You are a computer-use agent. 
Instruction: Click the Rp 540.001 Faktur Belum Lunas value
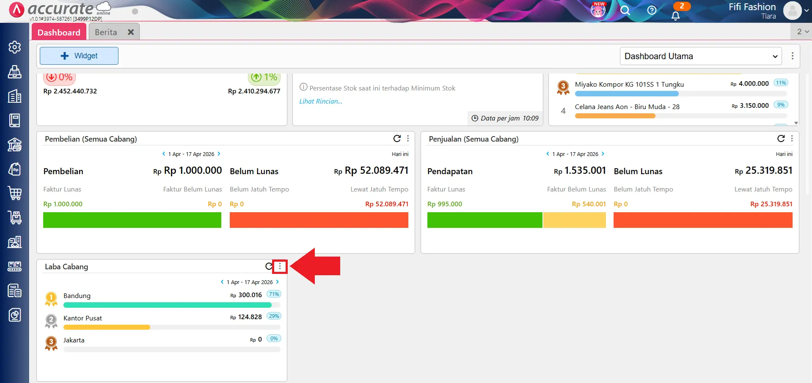pyautogui.click(x=589, y=204)
